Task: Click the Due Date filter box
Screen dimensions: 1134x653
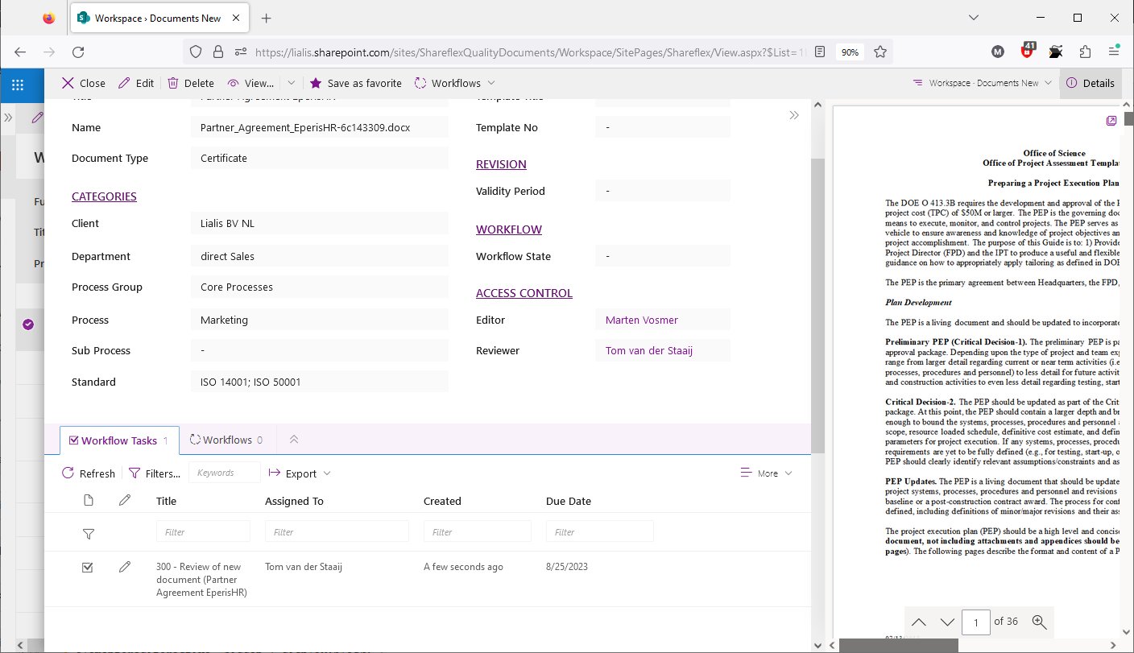Action: (600, 531)
